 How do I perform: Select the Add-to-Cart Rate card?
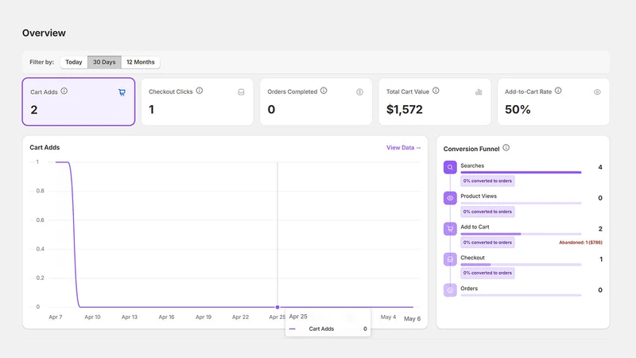553,102
